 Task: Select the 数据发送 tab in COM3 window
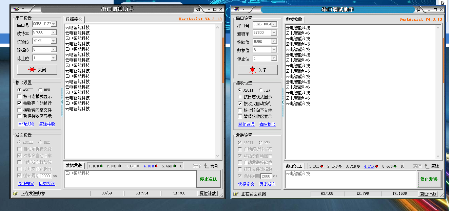[74, 166]
